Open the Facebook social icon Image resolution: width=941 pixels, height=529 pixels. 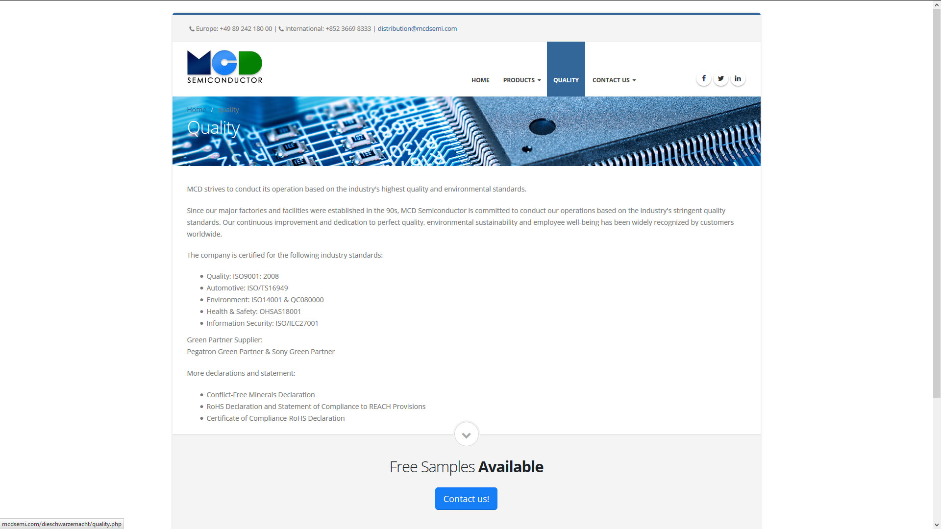(703, 78)
